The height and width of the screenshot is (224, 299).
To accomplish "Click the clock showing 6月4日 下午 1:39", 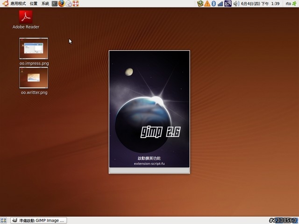I will click(260, 3).
